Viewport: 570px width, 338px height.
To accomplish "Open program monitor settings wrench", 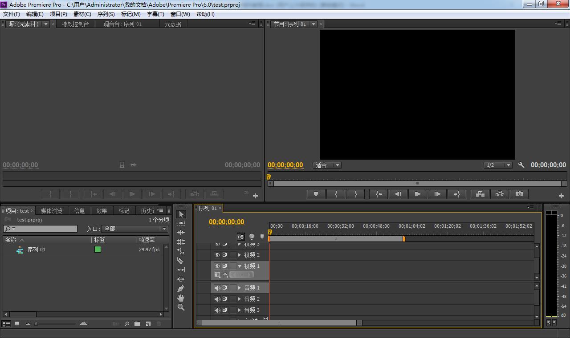I will (521, 165).
